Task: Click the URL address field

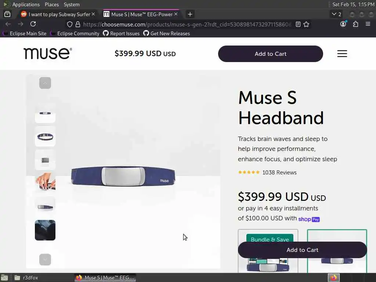Action: [187, 24]
